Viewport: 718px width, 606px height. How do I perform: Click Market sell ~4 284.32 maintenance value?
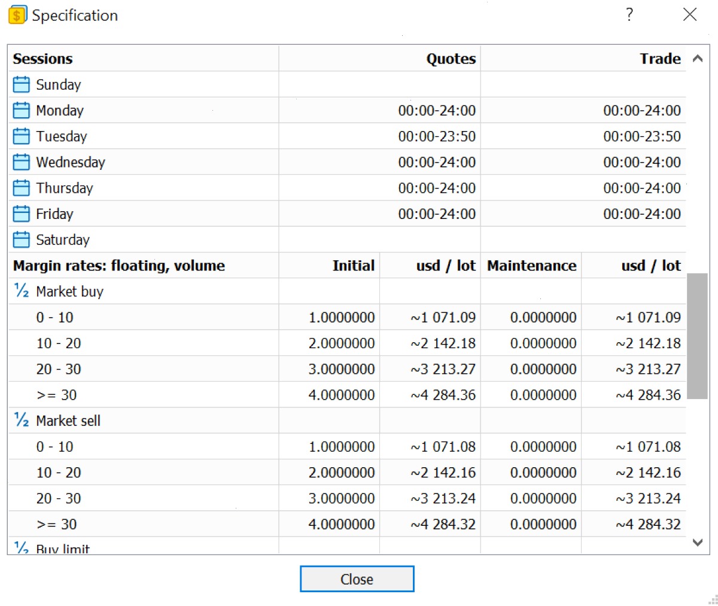click(x=649, y=524)
